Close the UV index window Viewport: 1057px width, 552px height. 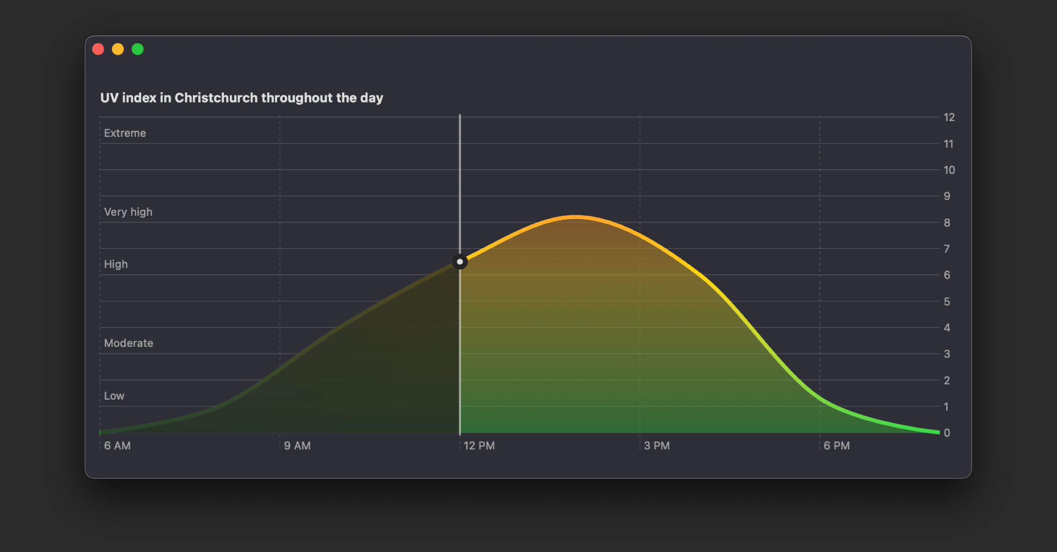coord(98,49)
